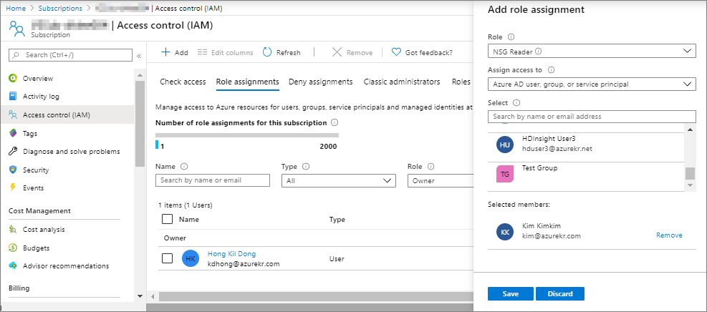Open Cost analysis in sidebar
707x312 pixels.
point(44,230)
